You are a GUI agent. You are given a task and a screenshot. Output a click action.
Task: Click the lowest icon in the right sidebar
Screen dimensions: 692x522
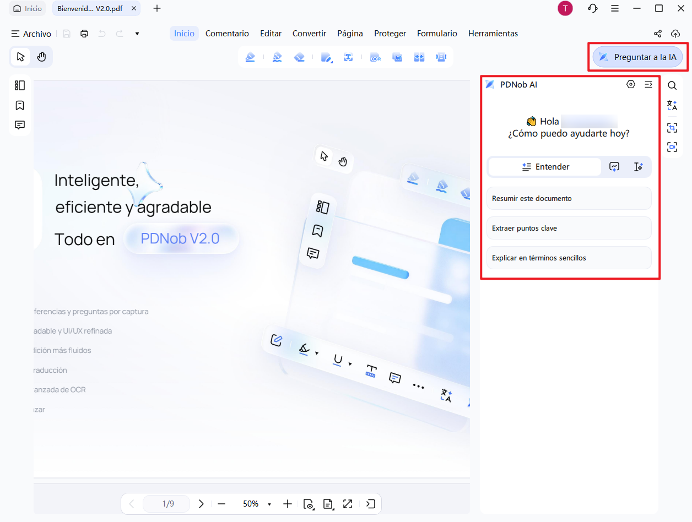point(672,147)
